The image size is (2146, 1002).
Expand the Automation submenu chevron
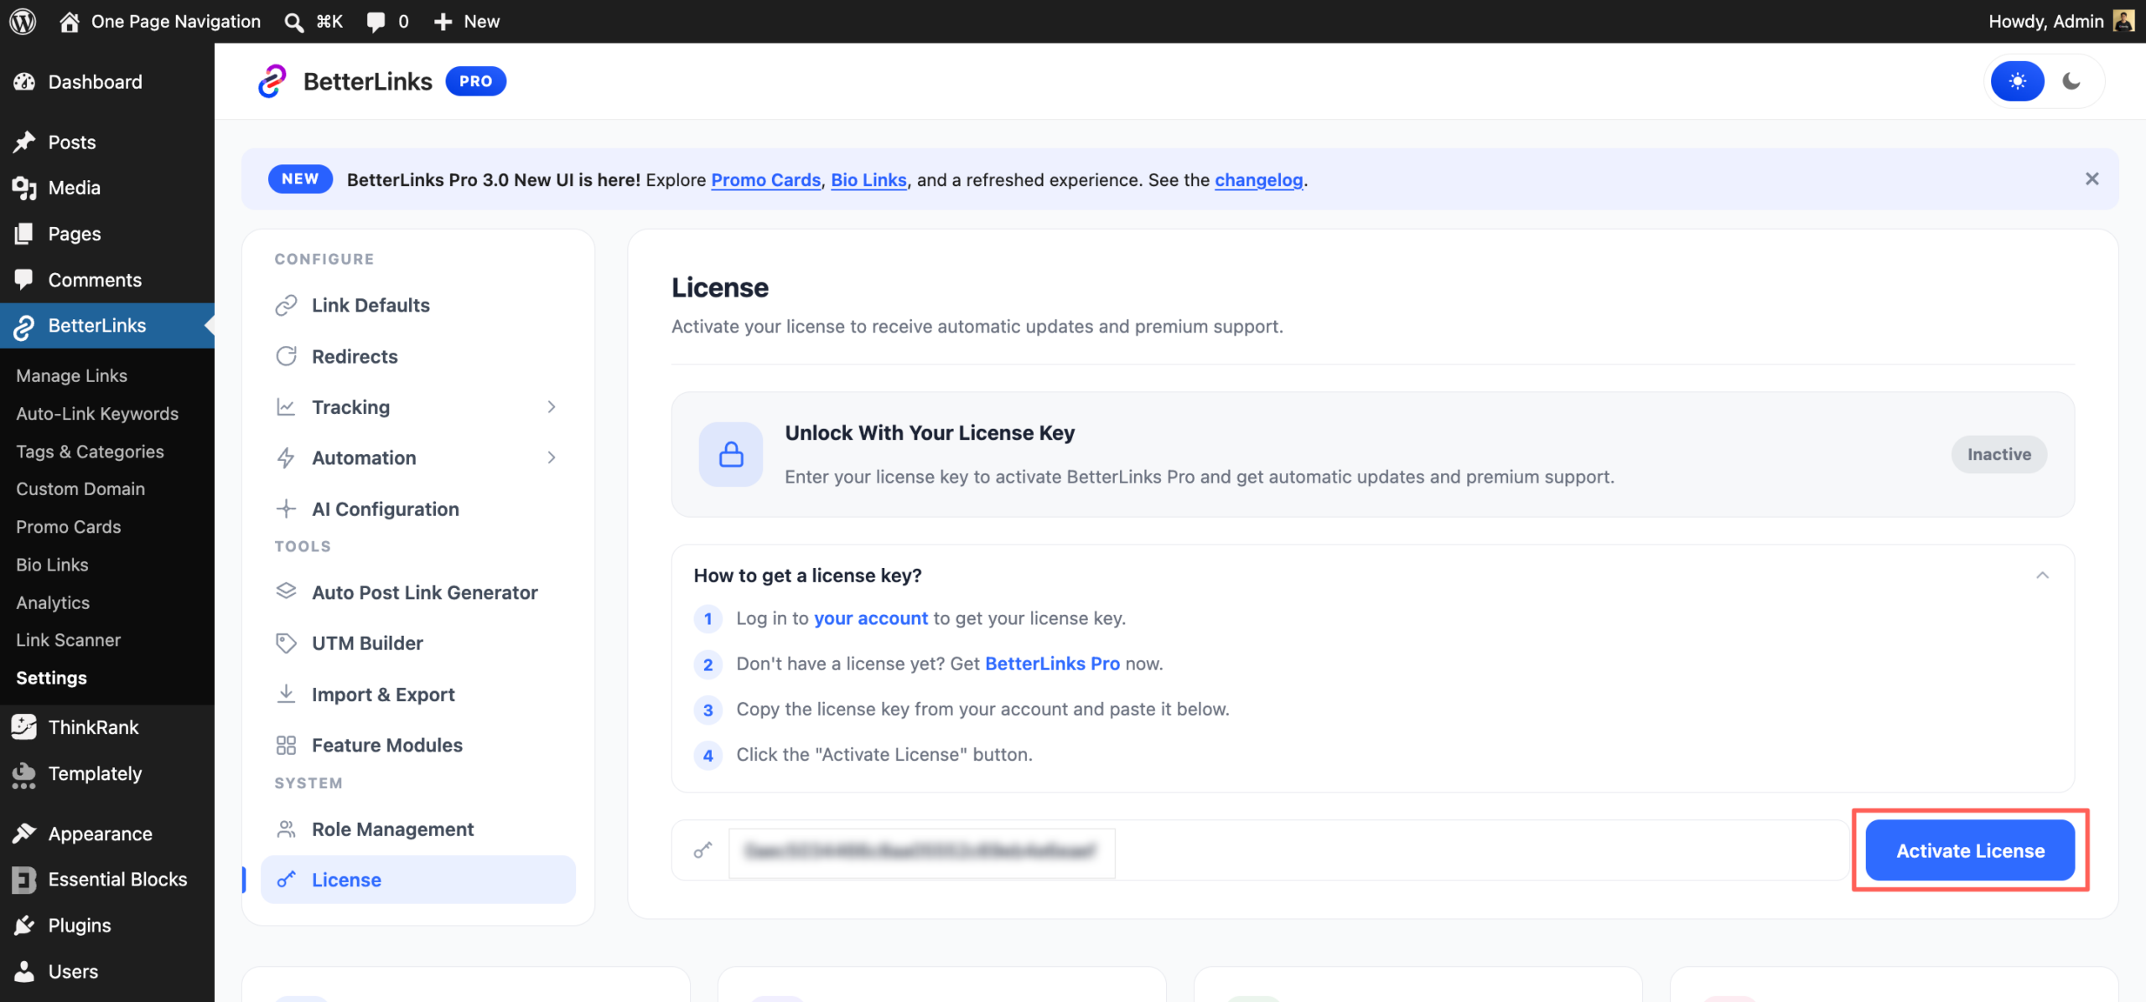pyautogui.click(x=552, y=457)
